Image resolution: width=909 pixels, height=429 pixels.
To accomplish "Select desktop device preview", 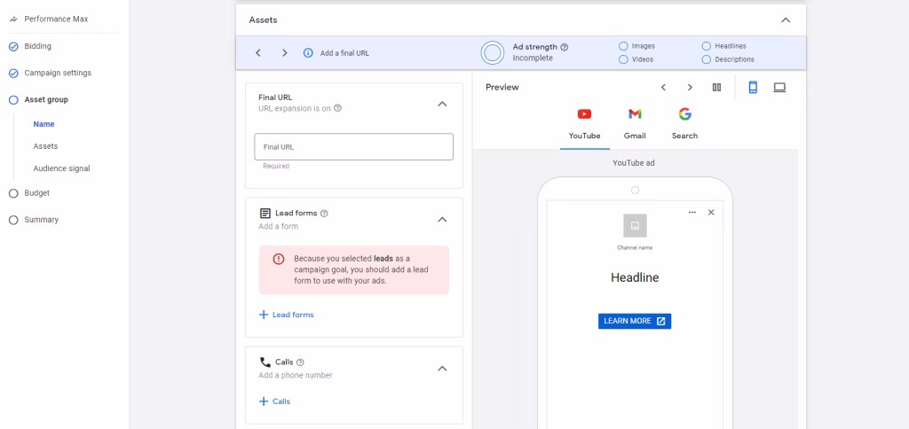I will coord(779,88).
